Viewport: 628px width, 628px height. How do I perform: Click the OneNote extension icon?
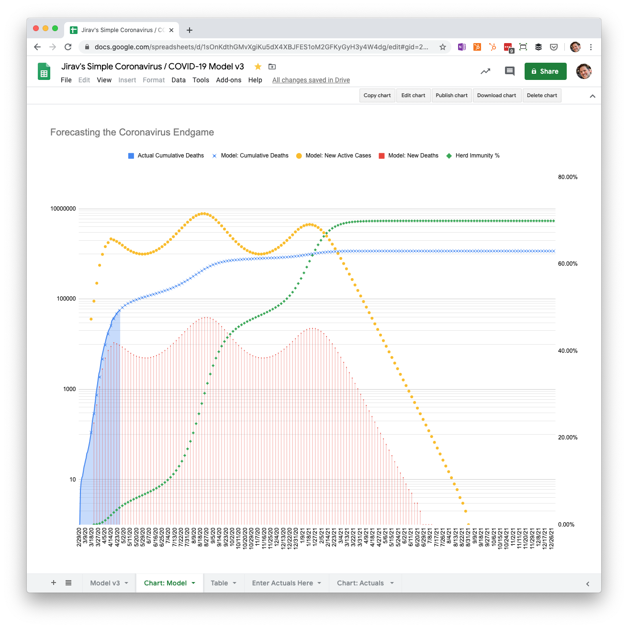[x=462, y=47]
